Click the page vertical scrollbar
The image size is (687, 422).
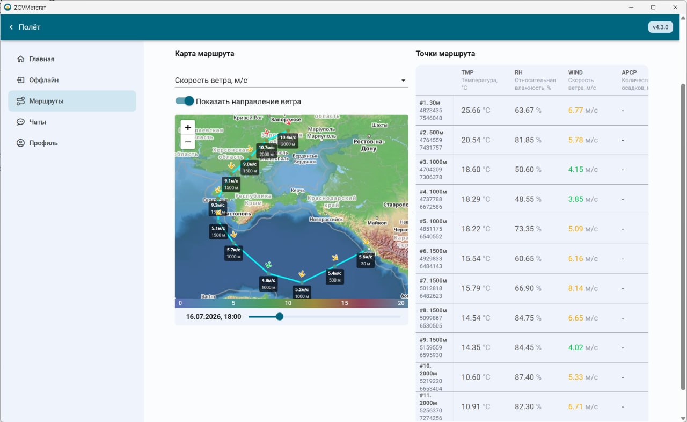(683, 236)
